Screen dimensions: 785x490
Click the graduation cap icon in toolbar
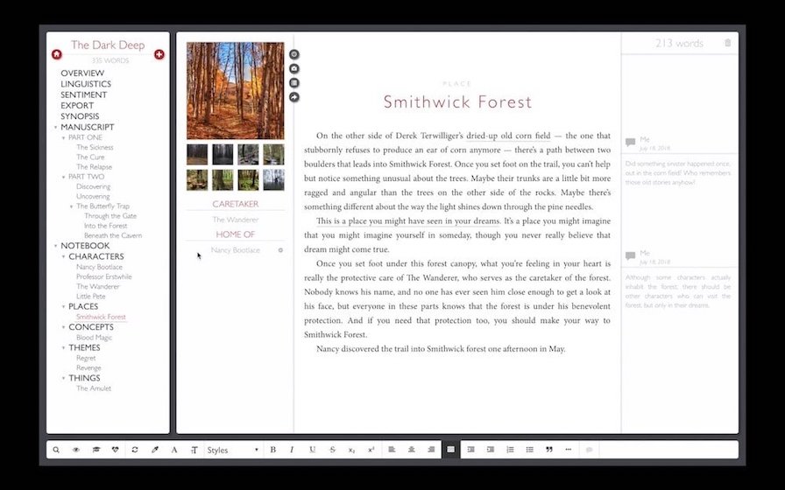click(x=95, y=450)
